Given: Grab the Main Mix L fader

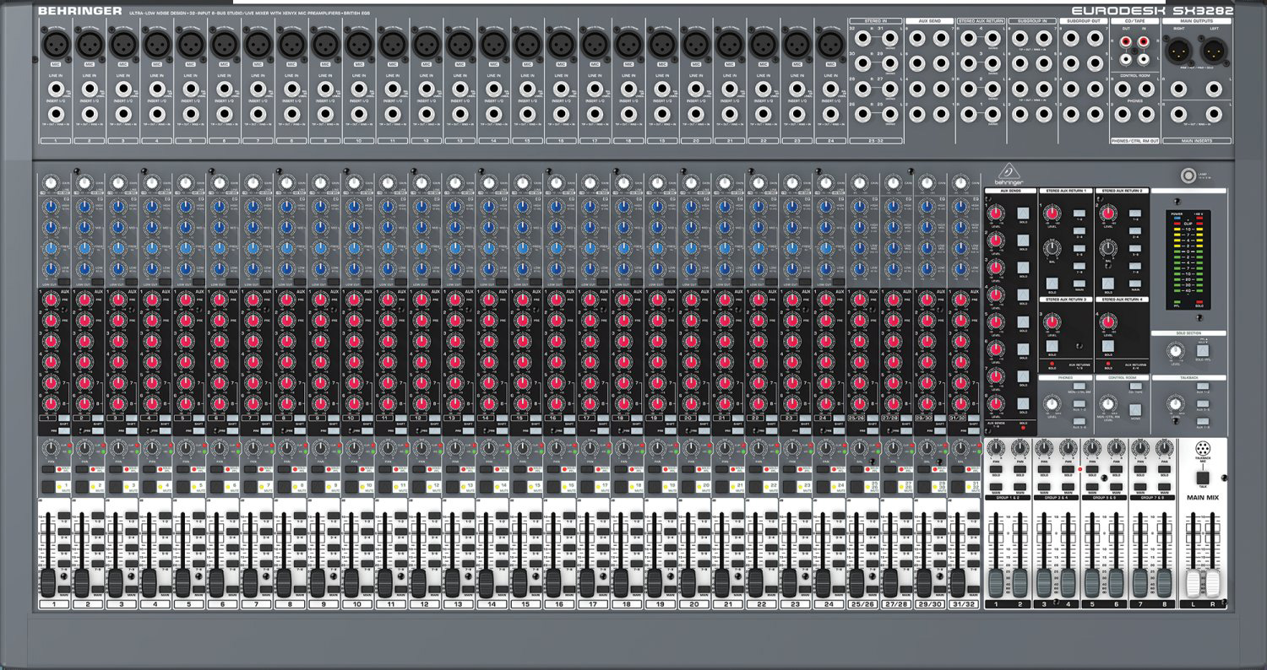Looking at the screenshot, I should [1194, 583].
